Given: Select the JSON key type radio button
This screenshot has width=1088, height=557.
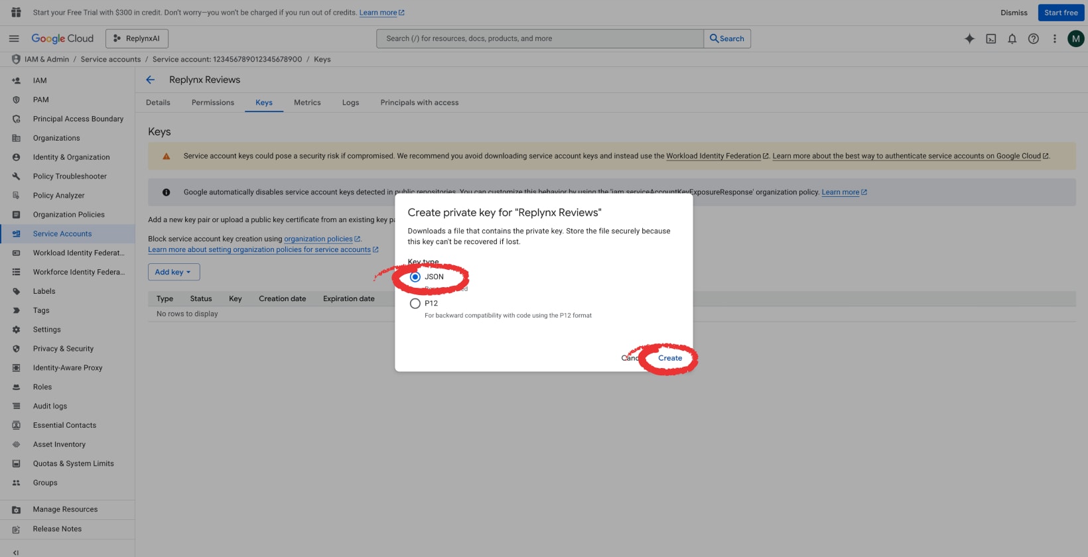Looking at the screenshot, I should pyautogui.click(x=415, y=277).
